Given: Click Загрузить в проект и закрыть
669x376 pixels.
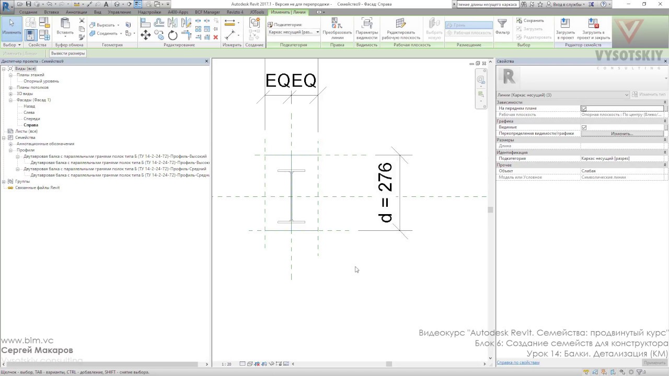Looking at the screenshot, I should click(593, 28).
